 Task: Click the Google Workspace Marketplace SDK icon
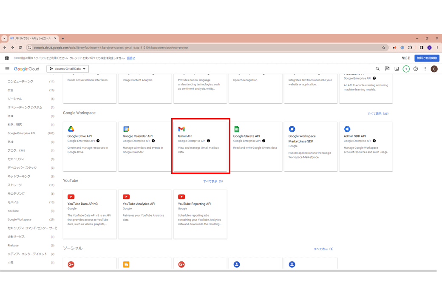[292, 129]
